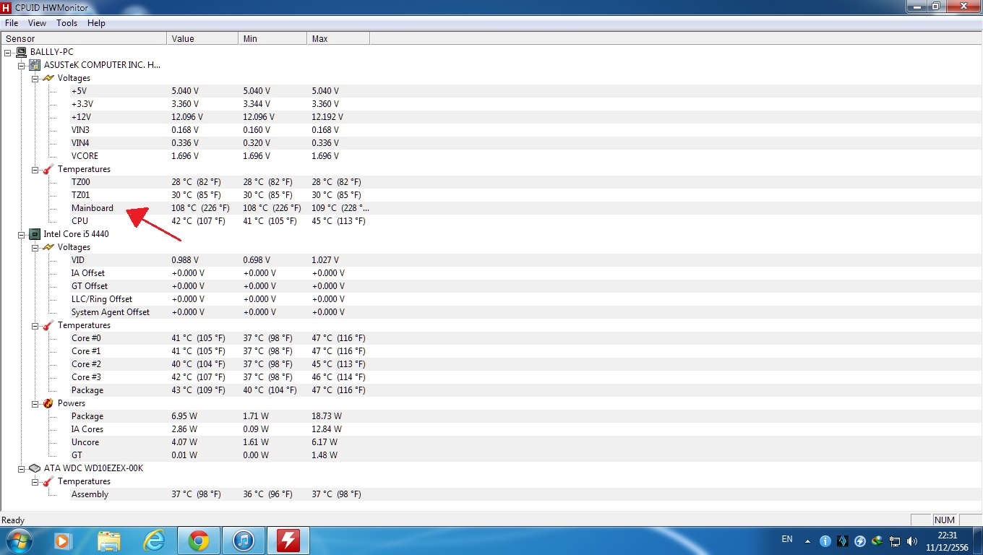Open the View menu
983x555 pixels.
(x=38, y=23)
